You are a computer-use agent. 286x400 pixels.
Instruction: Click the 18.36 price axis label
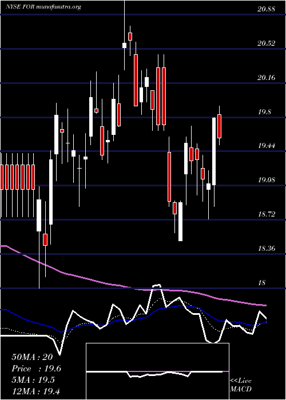[x=266, y=249]
